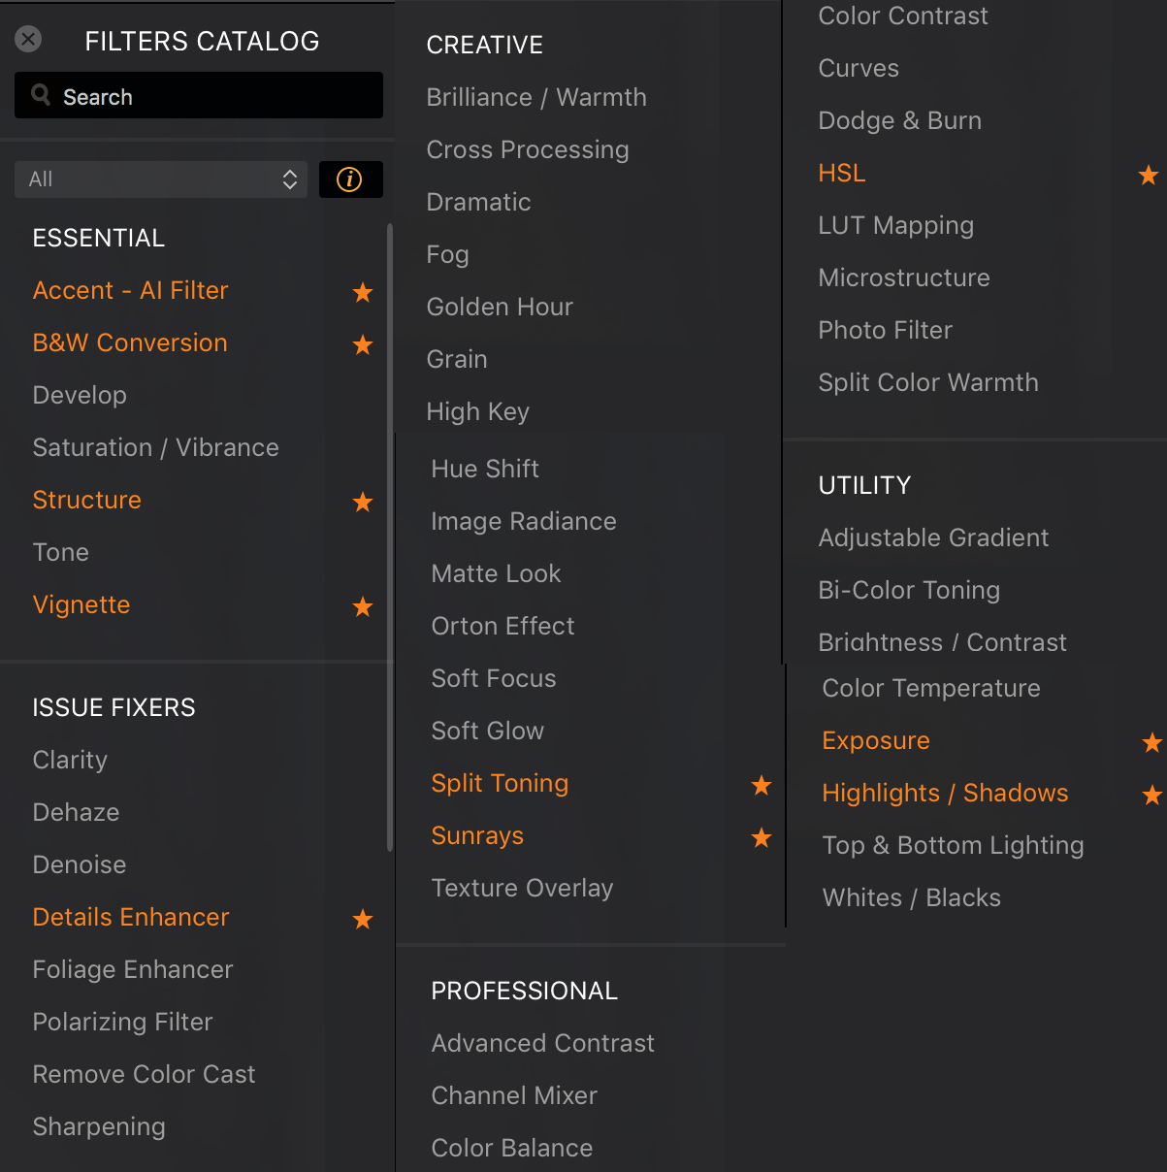Viewport: 1167px width, 1172px height.
Task: Click the star beside HSL filter
Action: point(1149,175)
